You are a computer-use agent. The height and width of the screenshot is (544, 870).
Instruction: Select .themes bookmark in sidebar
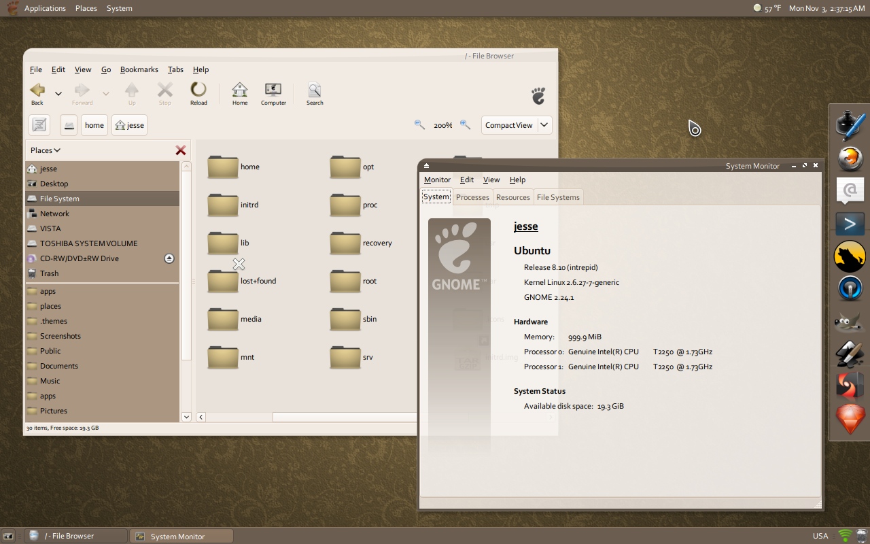coord(103,321)
